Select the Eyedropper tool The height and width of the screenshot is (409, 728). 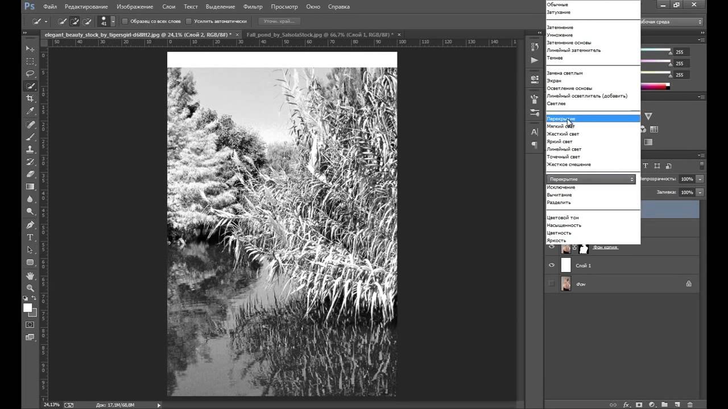(x=30, y=111)
